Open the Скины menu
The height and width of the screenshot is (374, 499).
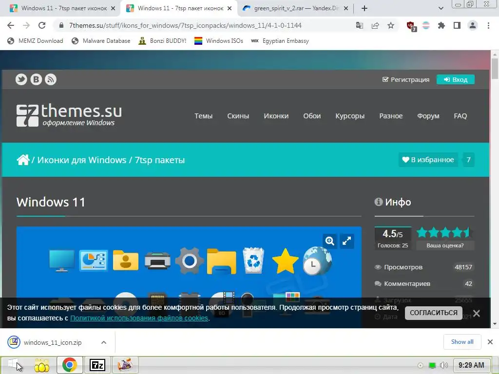pyautogui.click(x=238, y=116)
